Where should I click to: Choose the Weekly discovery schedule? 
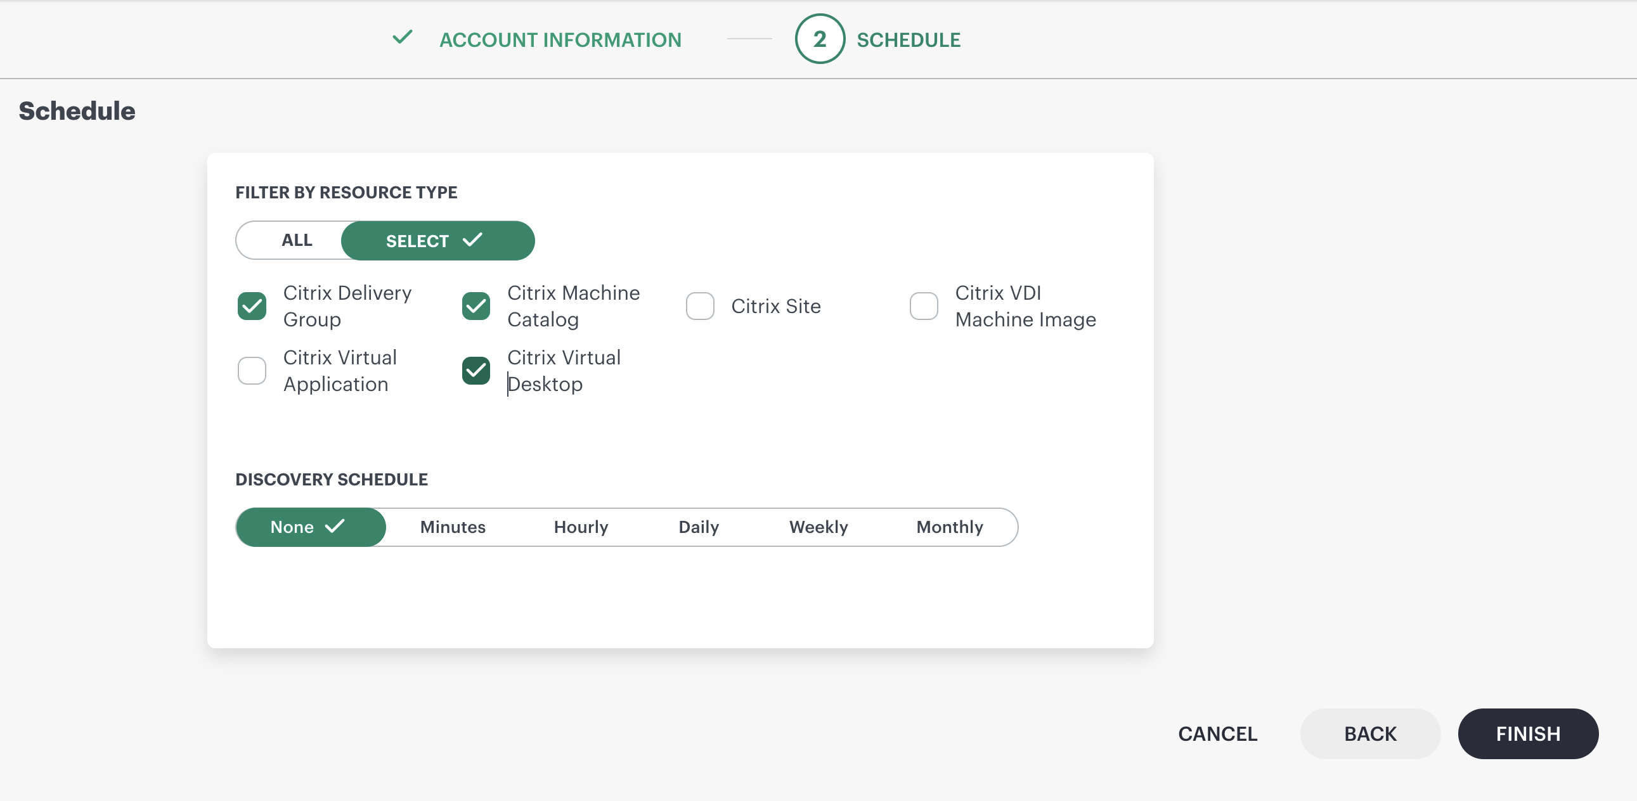pyautogui.click(x=818, y=527)
